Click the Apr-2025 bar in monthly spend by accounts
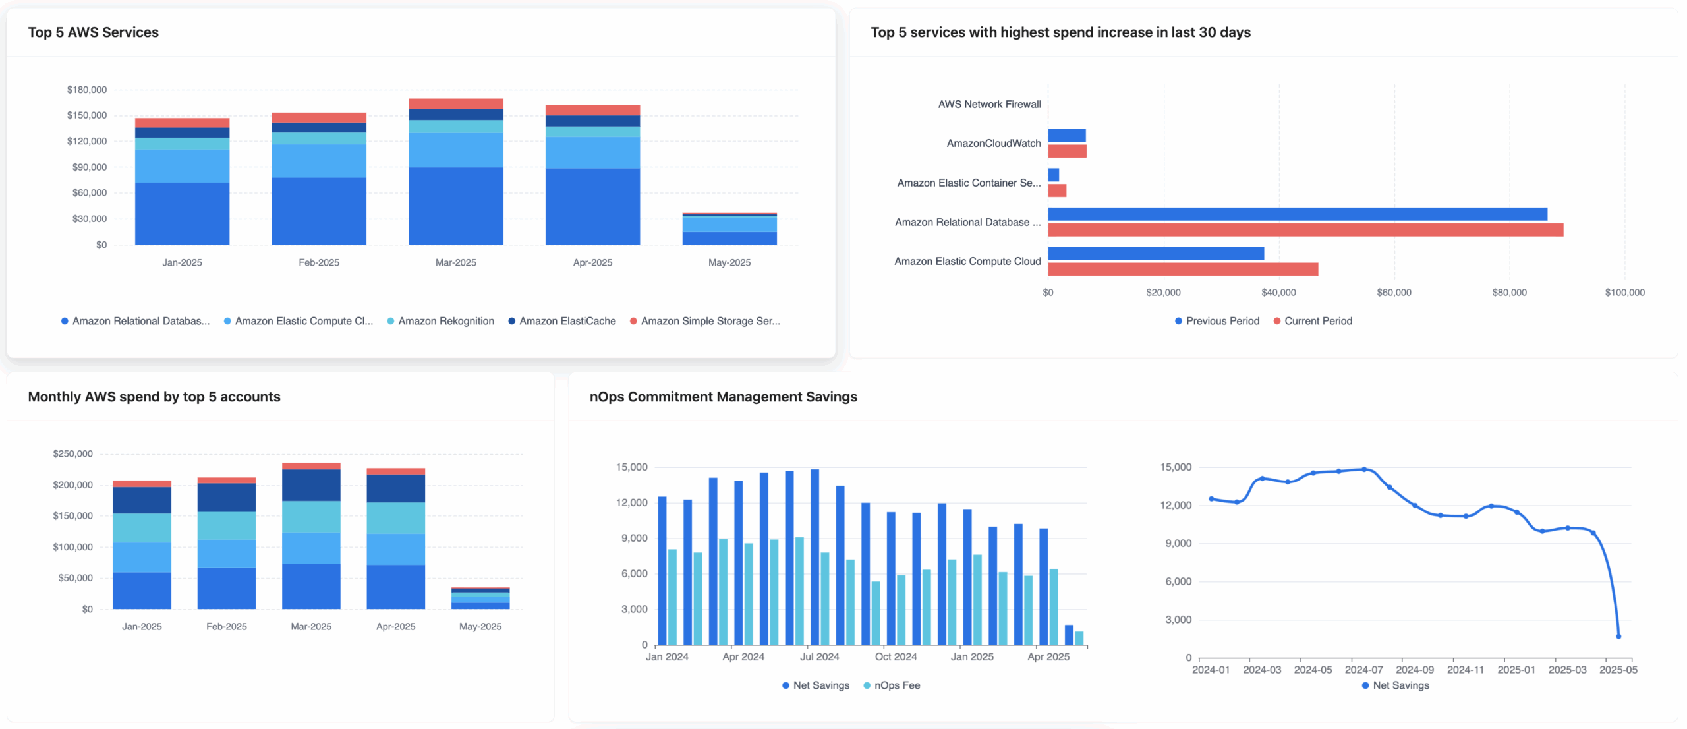This screenshot has width=1687, height=729. (396, 539)
